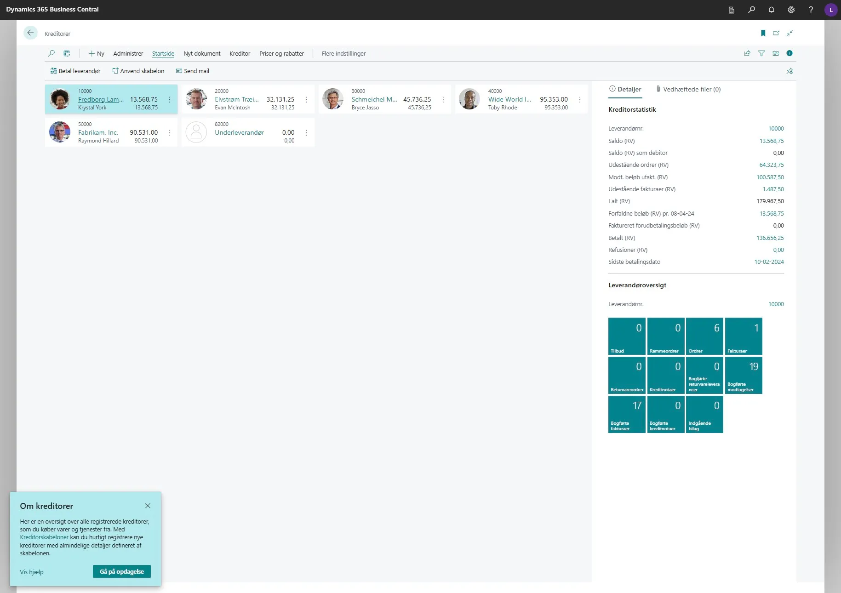Image resolution: width=841 pixels, height=593 pixels.
Task: Open context menu for Underleverandør card
Action: 306,133
